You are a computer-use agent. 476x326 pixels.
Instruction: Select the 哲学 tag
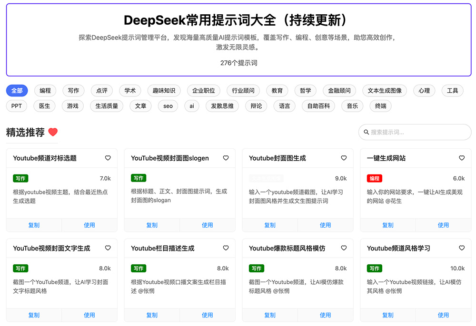tap(306, 91)
